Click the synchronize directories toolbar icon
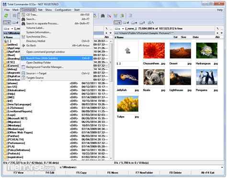 click(x=115, y=16)
